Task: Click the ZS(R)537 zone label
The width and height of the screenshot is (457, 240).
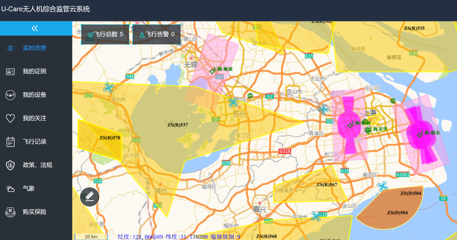Action: click(x=178, y=125)
